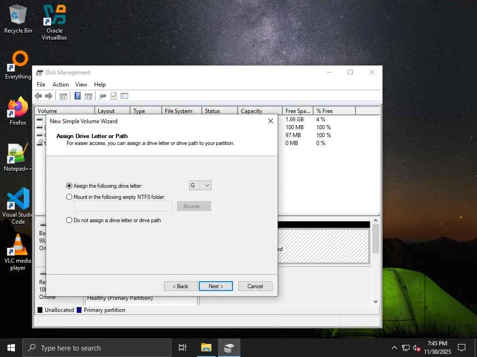
Task: Click the 97 MB free space cell
Action: [293, 135]
